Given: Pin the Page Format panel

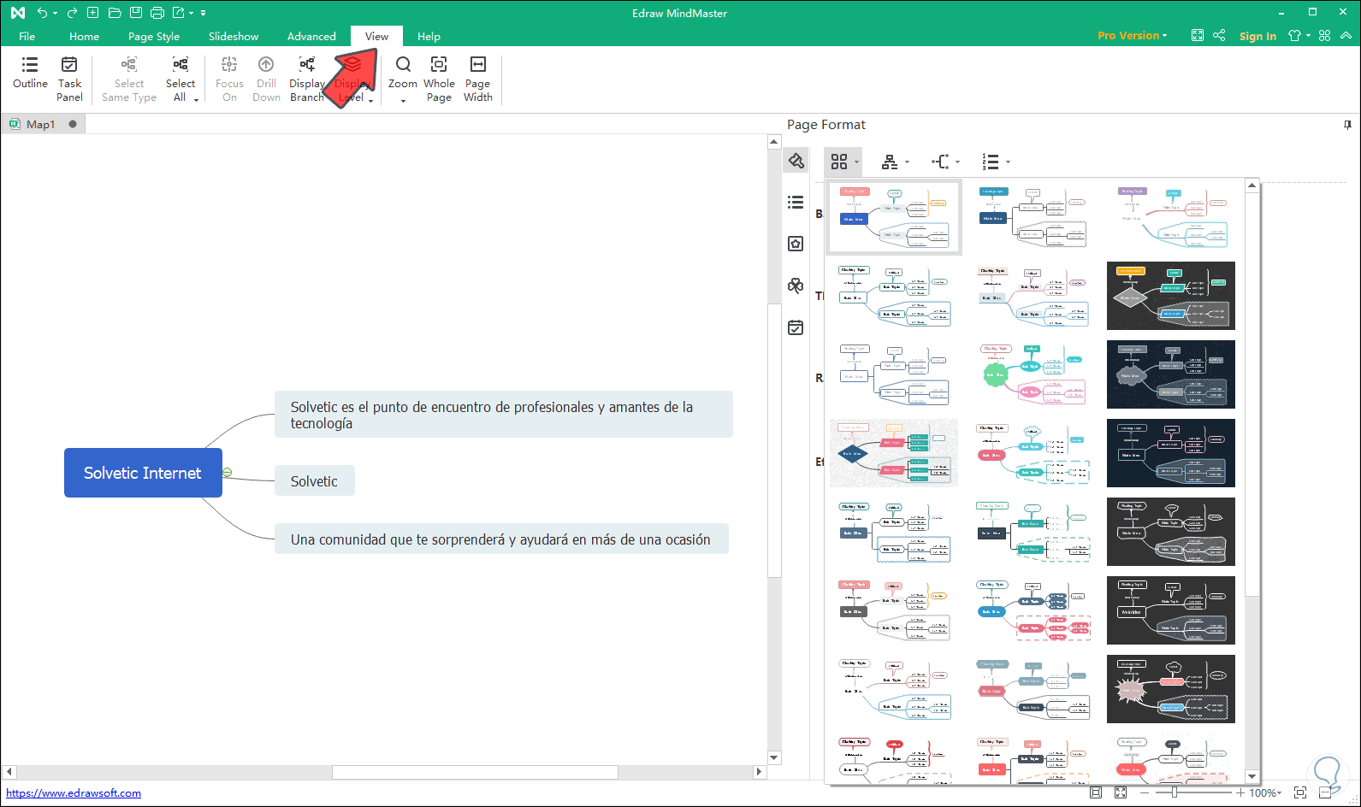Looking at the screenshot, I should pyautogui.click(x=1347, y=125).
